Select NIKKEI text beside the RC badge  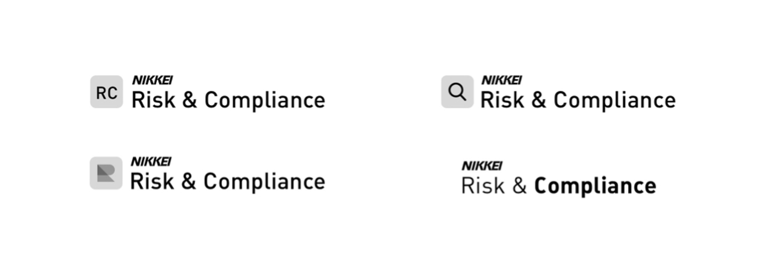click(152, 80)
